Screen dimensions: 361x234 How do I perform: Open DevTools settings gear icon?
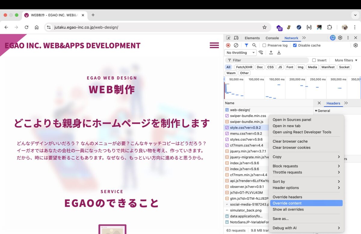coord(340,38)
